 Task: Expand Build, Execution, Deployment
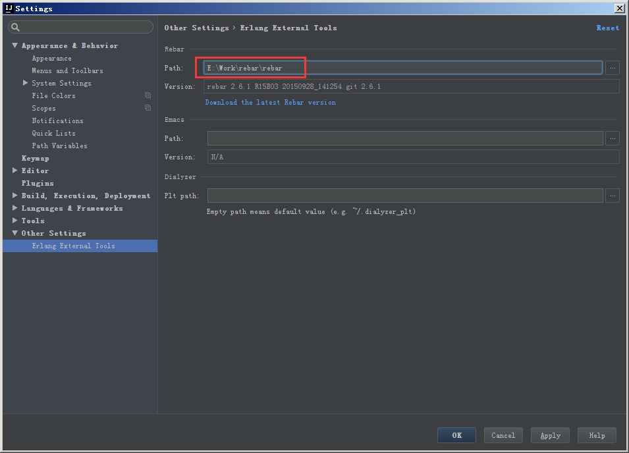[x=14, y=195]
